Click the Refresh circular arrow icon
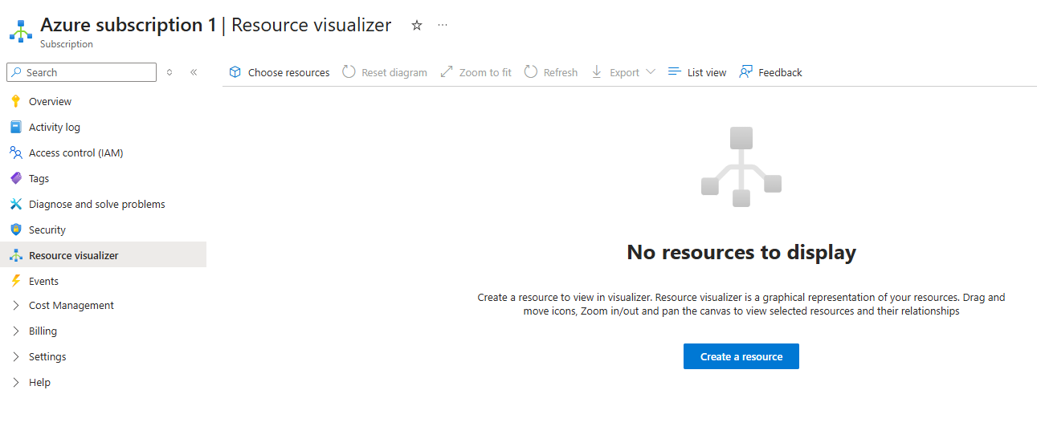The height and width of the screenshot is (447, 1037). (x=531, y=71)
